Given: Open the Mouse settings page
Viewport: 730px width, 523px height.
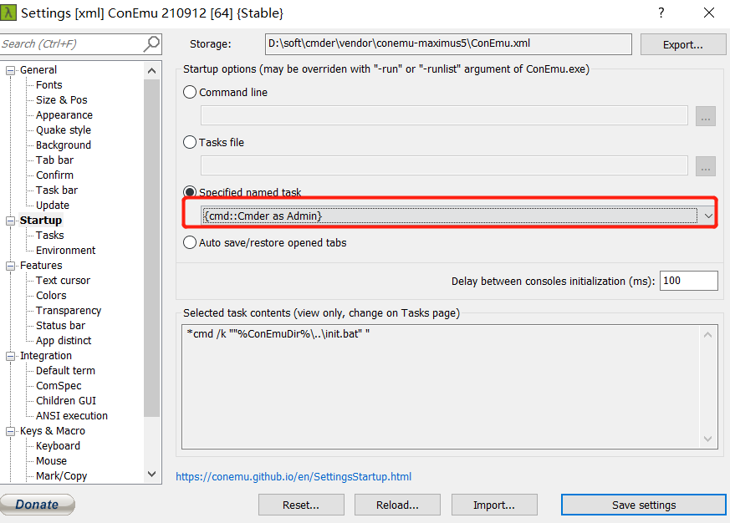Looking at the screenshot, I should coord(51,460).
